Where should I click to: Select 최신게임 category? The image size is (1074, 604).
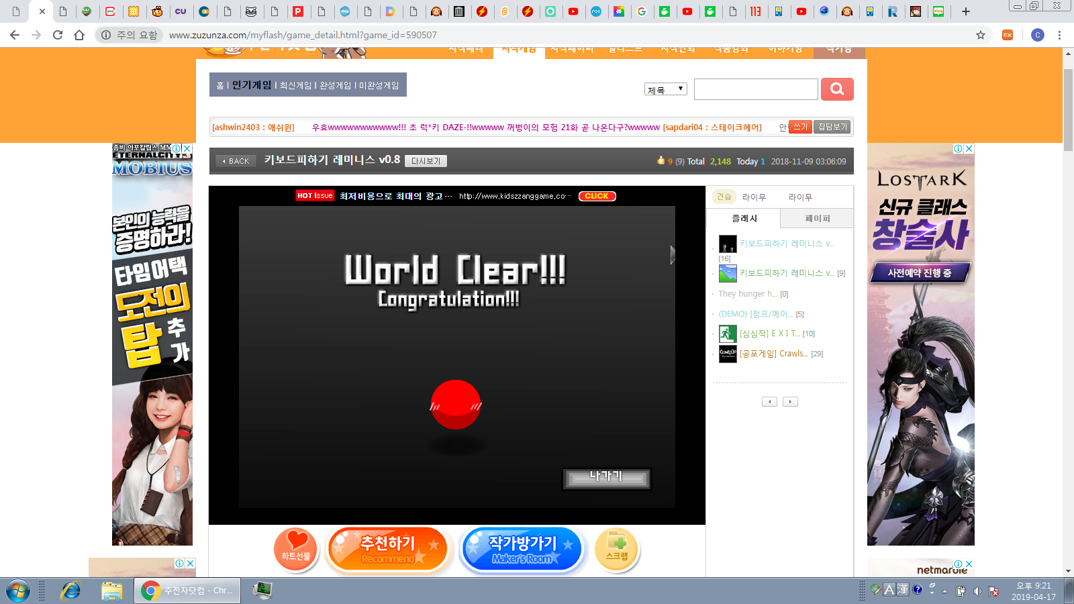(x=295, y=85)
